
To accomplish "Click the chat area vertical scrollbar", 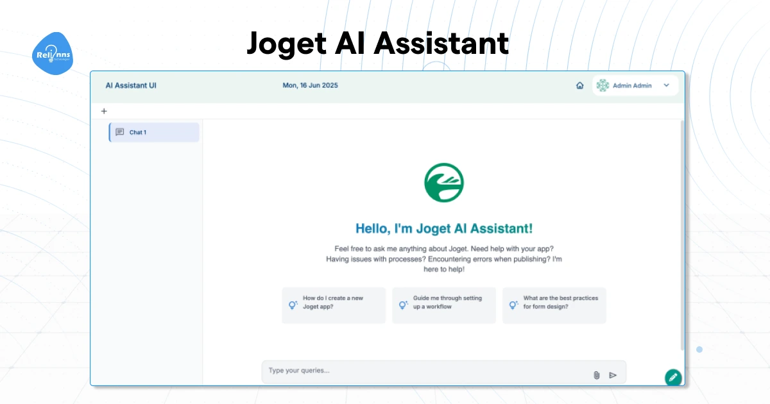I will 682,235.
